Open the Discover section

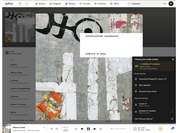point(40,4)
